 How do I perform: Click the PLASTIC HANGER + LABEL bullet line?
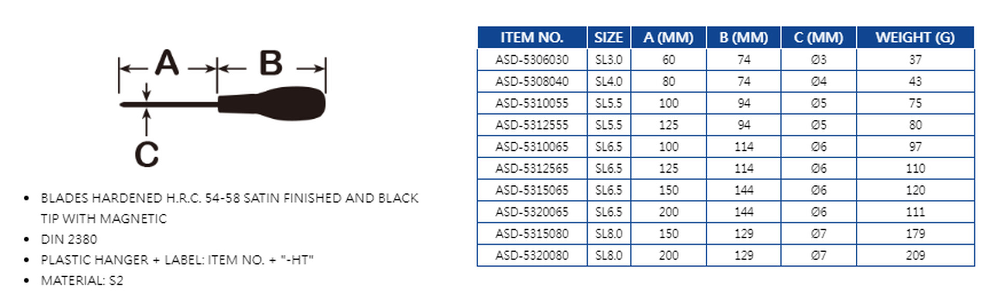[177, 260]
